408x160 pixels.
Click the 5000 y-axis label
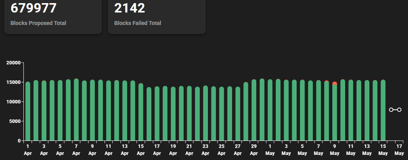pos(16,121)
